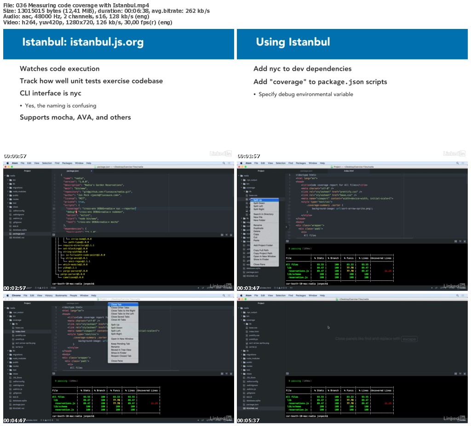This screenshot has width=471, height=426.
Task: Select Keep Pending Tab in the tab menu
Action: pyautogui.click(x=123, y=344)
